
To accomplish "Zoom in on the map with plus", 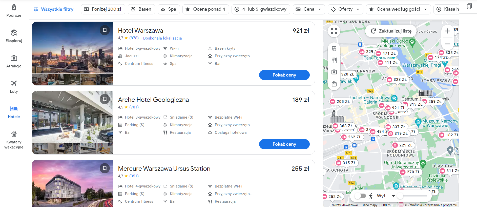I will point(447,31).
